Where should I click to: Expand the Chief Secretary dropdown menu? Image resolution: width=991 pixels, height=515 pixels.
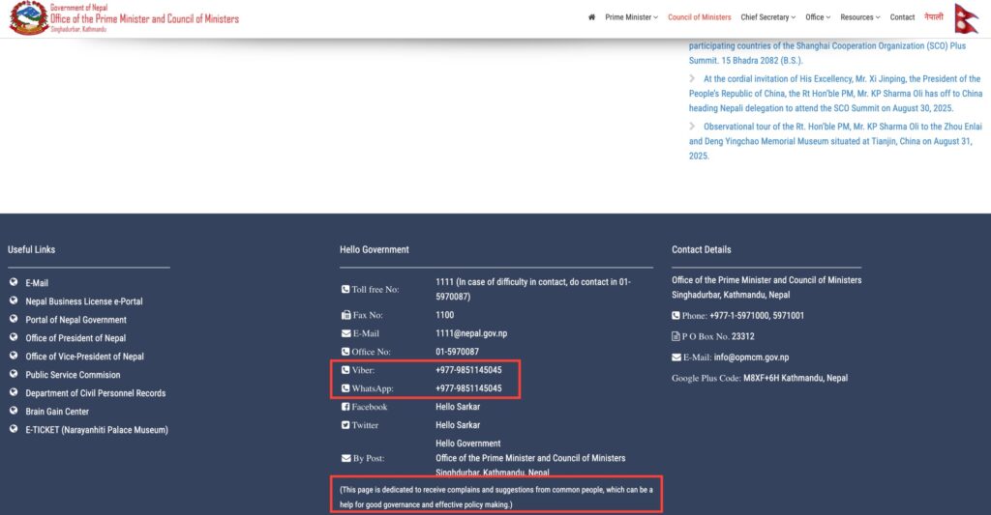coord(767,17)
